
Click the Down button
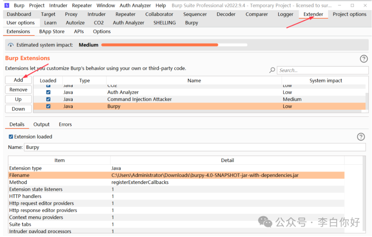18,109
